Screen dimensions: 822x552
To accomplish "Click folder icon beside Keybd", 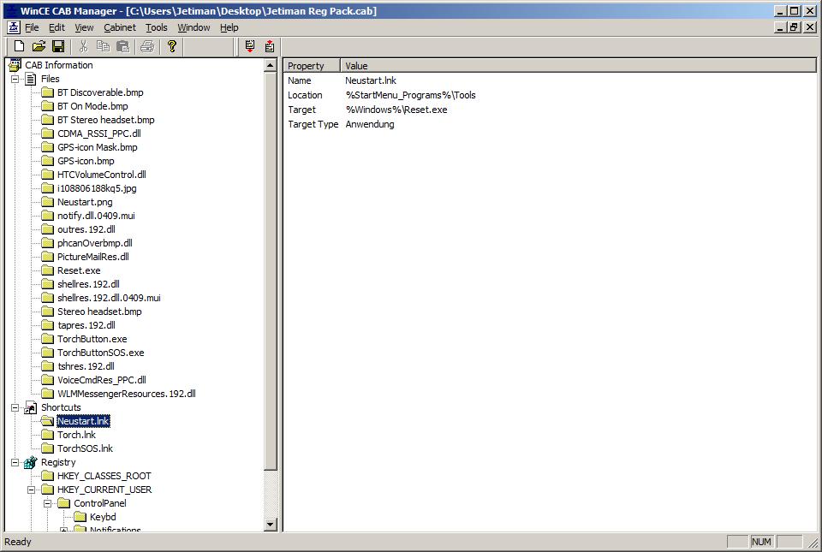I will point(80,517).
